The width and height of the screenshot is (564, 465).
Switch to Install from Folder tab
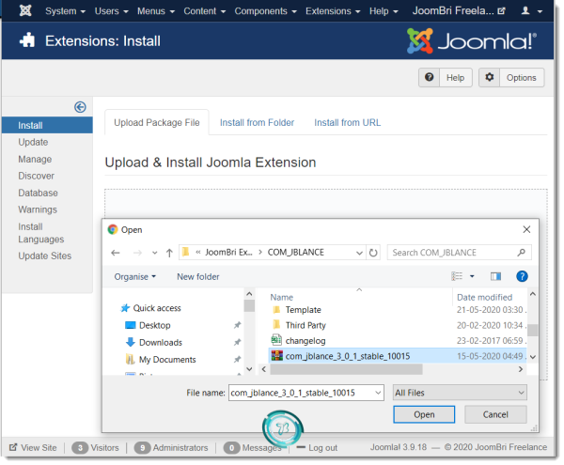(257, 123)
